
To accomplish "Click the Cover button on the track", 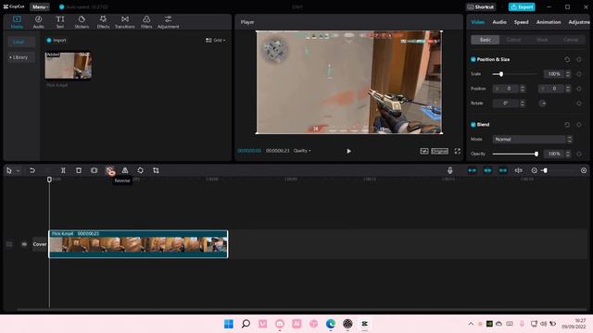I will (40, 244).
